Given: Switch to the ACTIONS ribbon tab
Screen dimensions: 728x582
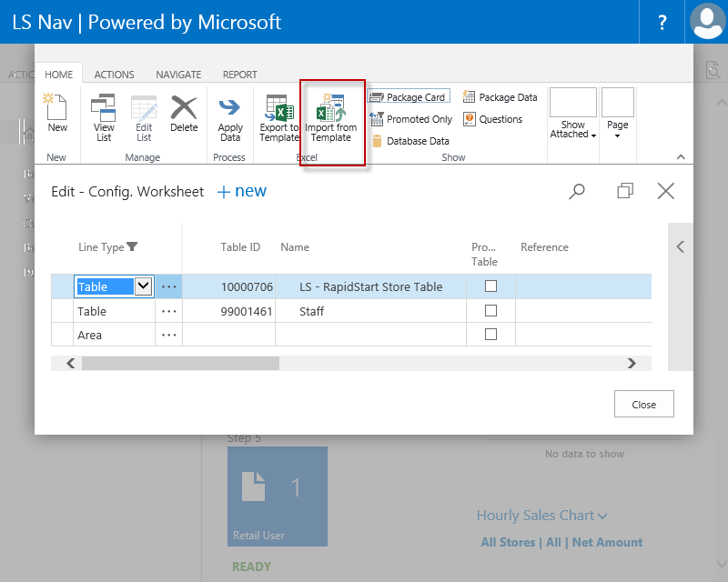Looking at the screenshot, I should pyautogui.click(x=114, y=75).
